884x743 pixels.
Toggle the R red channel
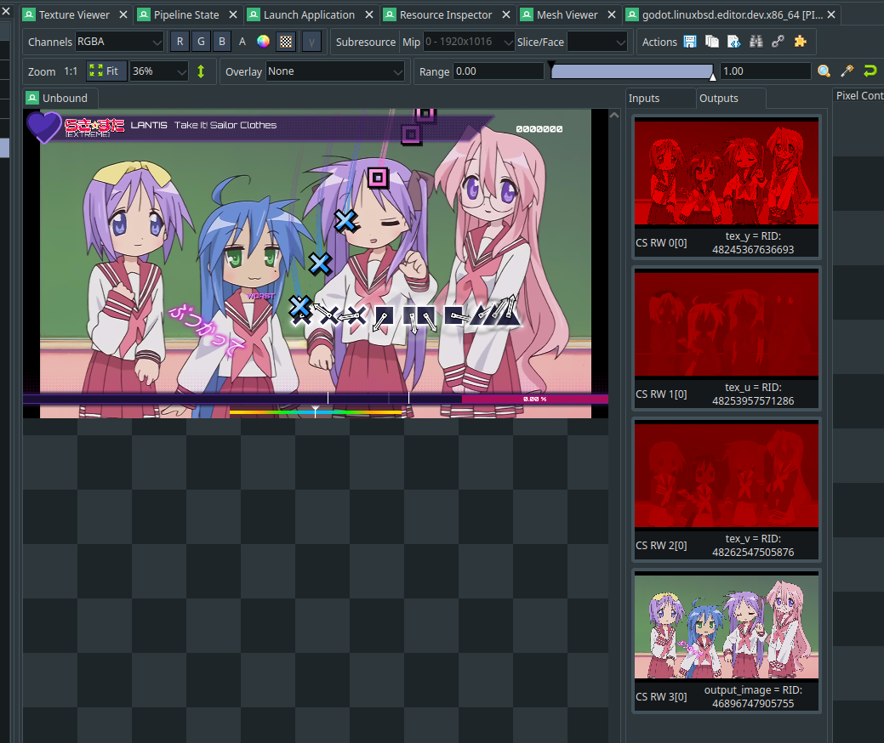click(180, 42)
